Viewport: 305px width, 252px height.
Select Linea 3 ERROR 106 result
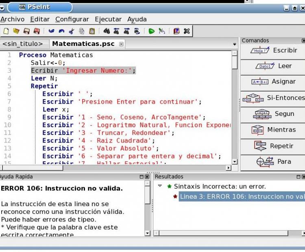click(240, 196)
